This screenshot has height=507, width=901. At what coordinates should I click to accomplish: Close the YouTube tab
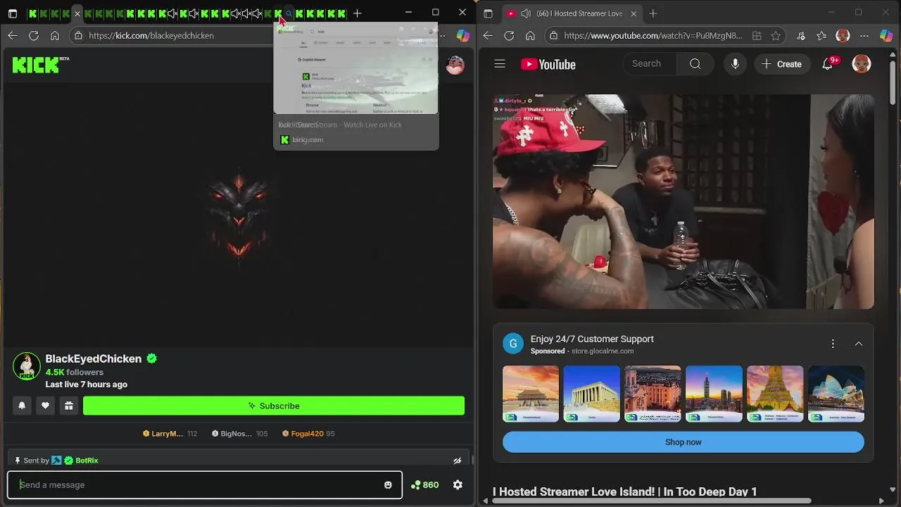coord(634,13)
